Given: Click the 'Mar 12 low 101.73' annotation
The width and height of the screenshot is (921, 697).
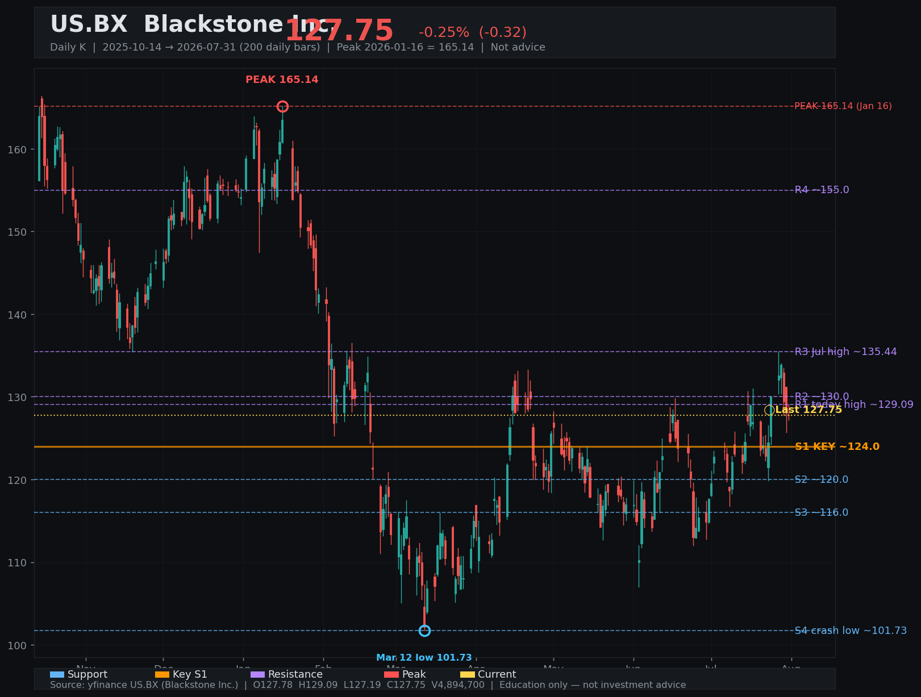Looking at the screenshot, I should (424, 658).
